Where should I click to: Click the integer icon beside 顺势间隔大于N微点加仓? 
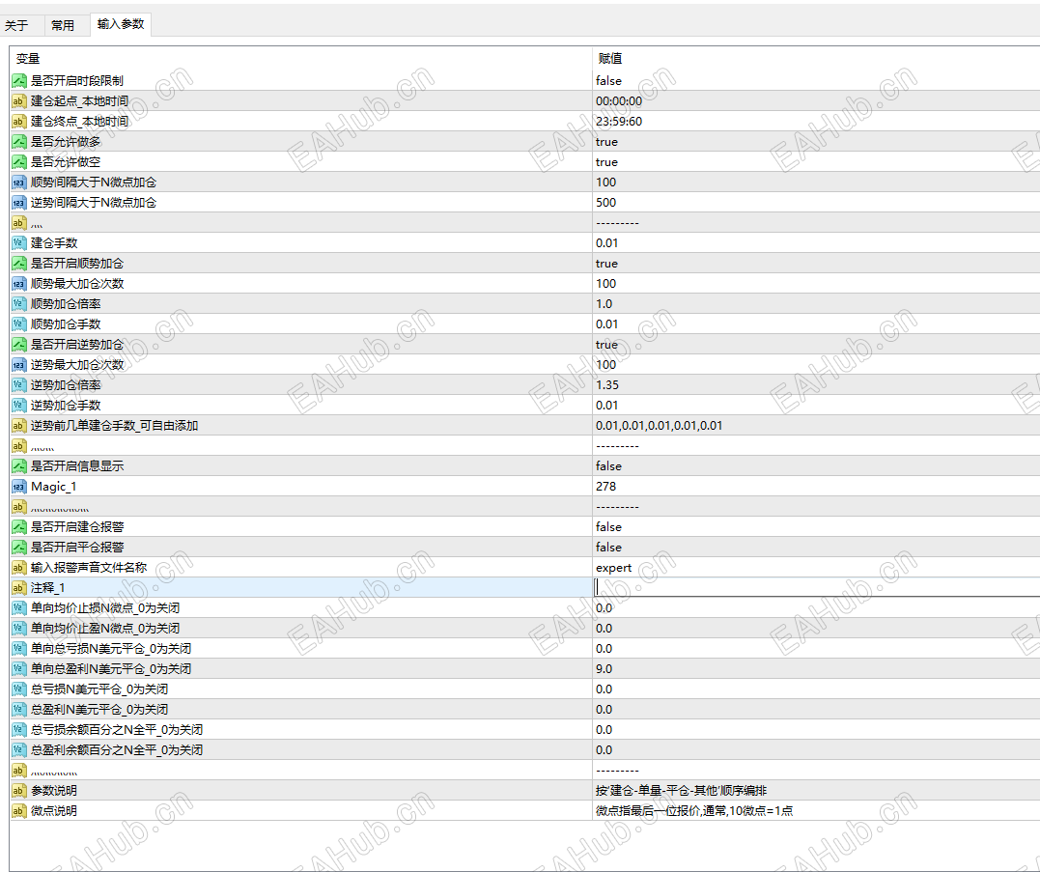pyautogui.click(x=19, y=183)
